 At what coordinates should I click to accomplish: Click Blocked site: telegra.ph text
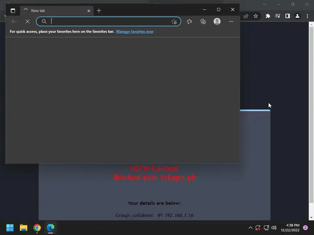tap(155, 177)
